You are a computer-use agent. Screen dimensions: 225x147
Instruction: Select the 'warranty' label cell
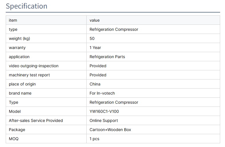17,48
